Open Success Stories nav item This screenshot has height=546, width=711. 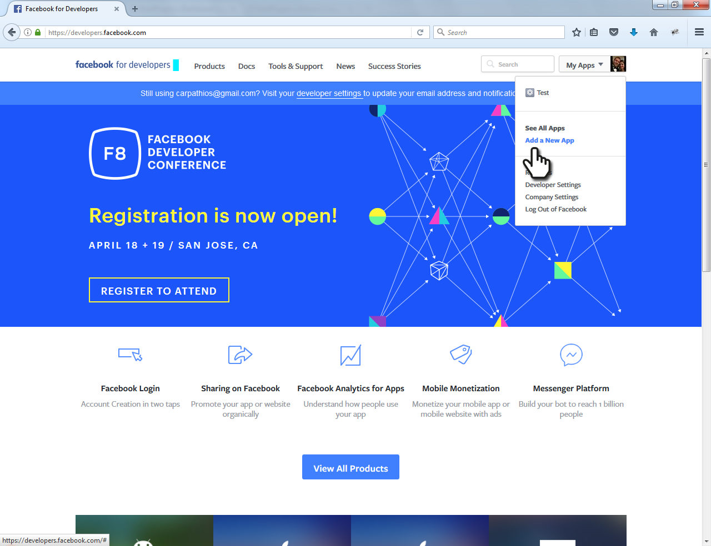(x=394, y=66)
